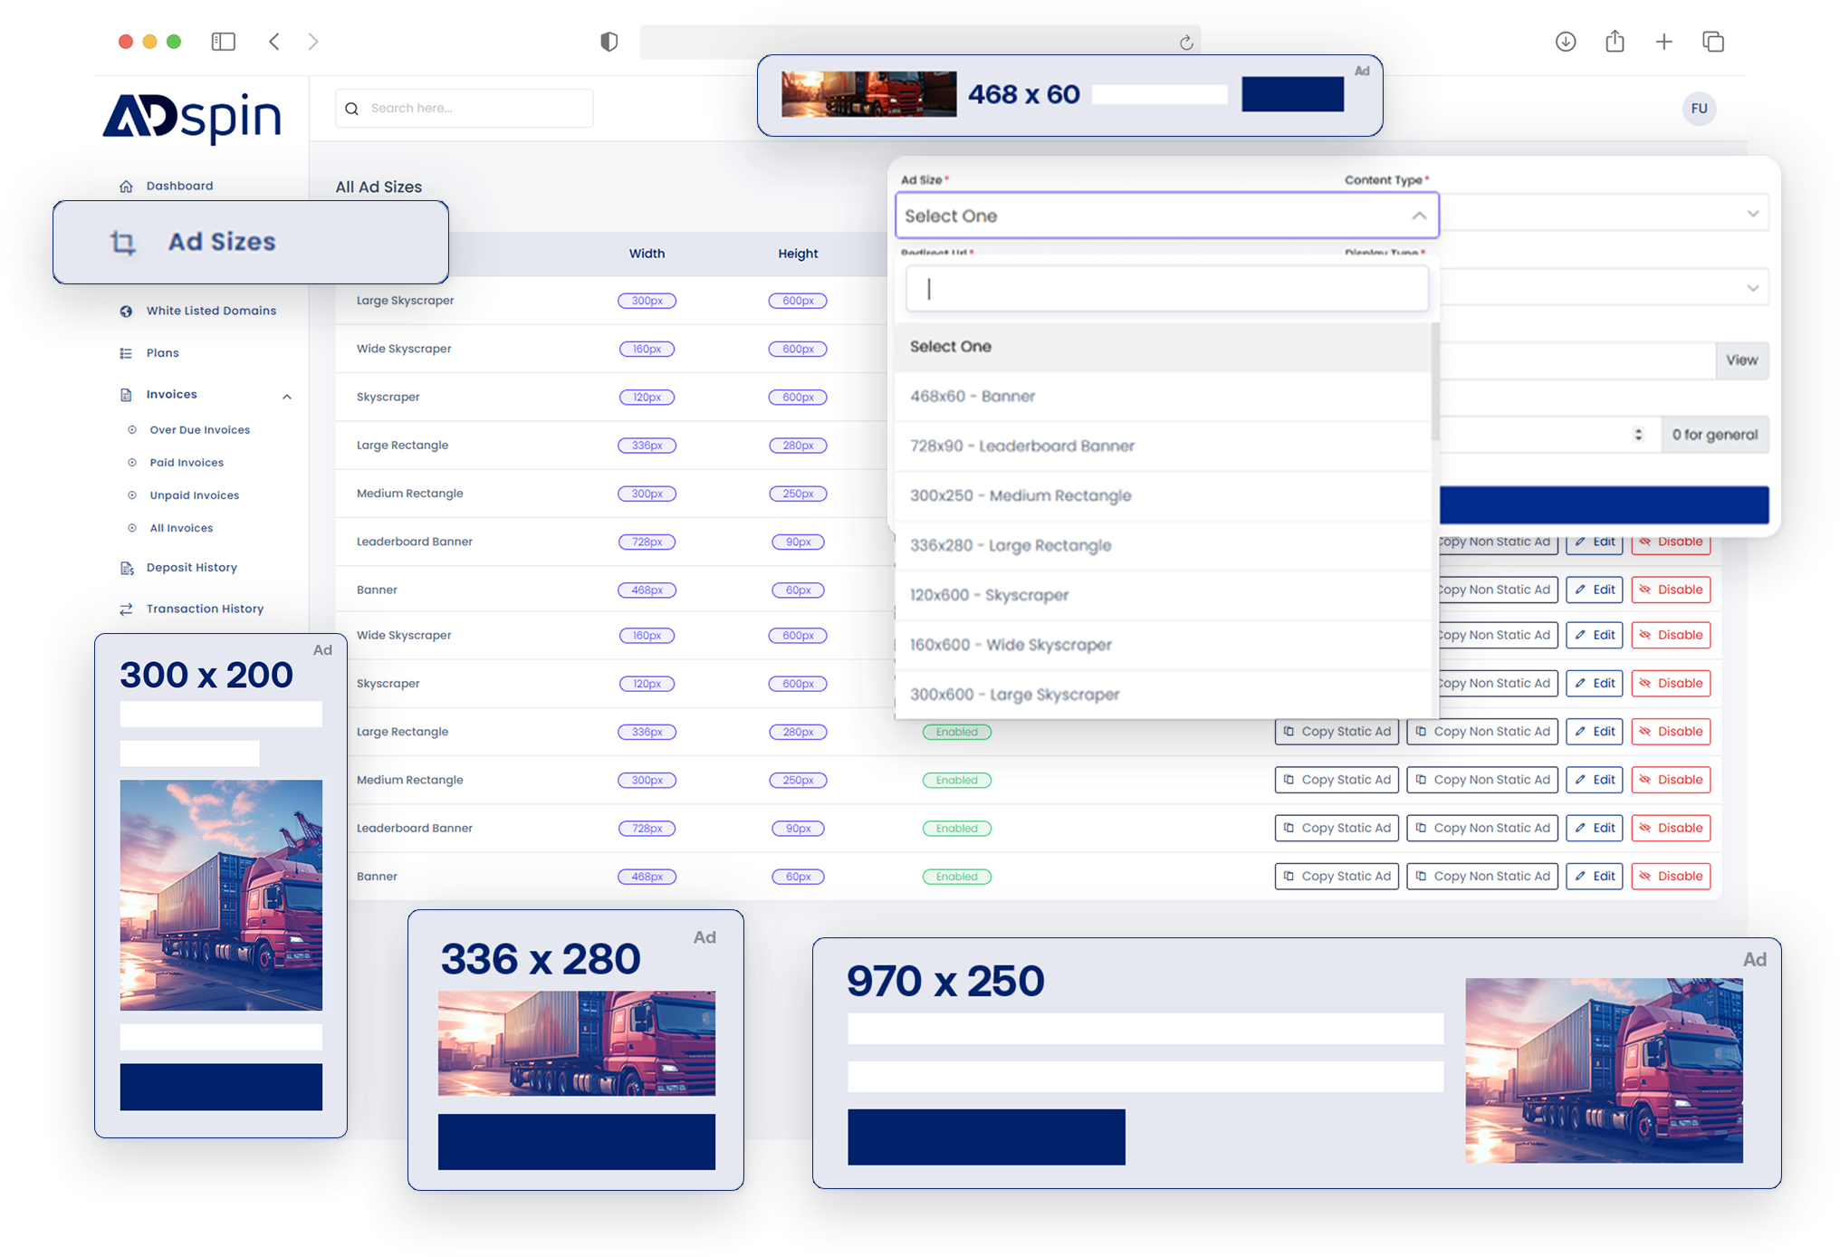Click the Edit button on Leaderboard Banner
This screenshot has width=1840, height=1257.
pyautogui.click(x=1599, y=828)
